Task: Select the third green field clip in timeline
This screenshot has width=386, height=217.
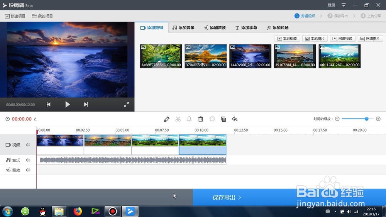Action: coord(155,144)
